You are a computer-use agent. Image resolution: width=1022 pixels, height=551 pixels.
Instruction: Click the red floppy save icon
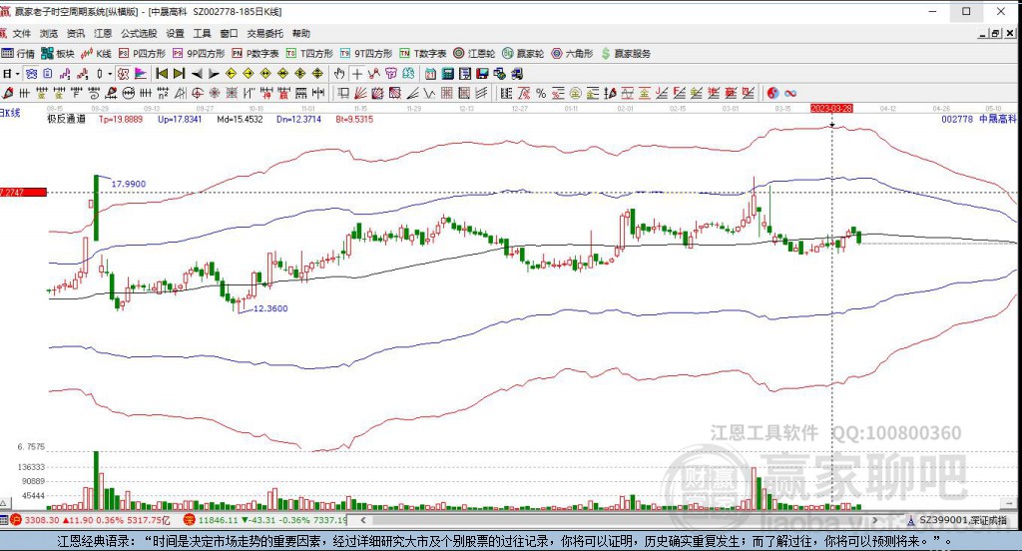coord(482,74)
